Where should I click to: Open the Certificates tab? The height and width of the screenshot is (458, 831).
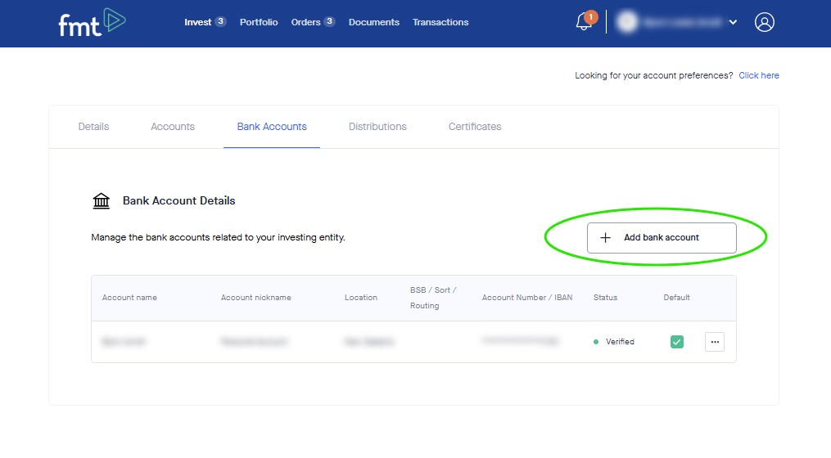pyautogui.click(x=475, y=127)
